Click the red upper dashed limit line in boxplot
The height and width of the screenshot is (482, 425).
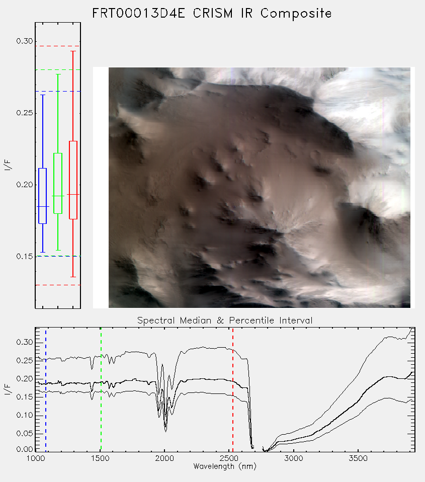pyautogui.click(x=58, y=46)
